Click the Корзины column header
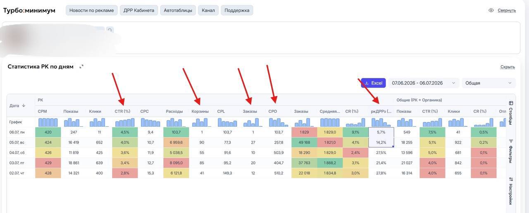The image size is (529, 213). [x=200, y=111]
